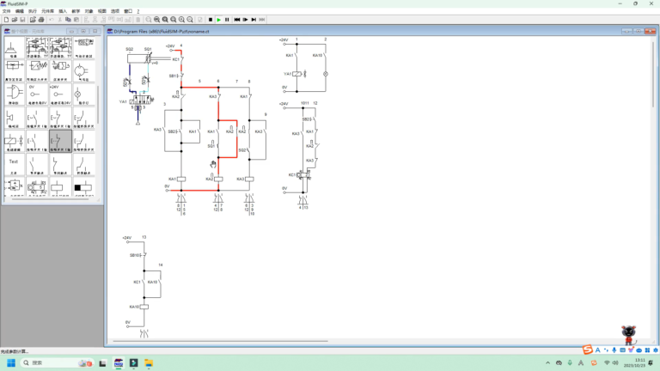Click the circuit window horizontal scrollbar
The width and height of the screenshot is (660, 371).
pos(220,341)
